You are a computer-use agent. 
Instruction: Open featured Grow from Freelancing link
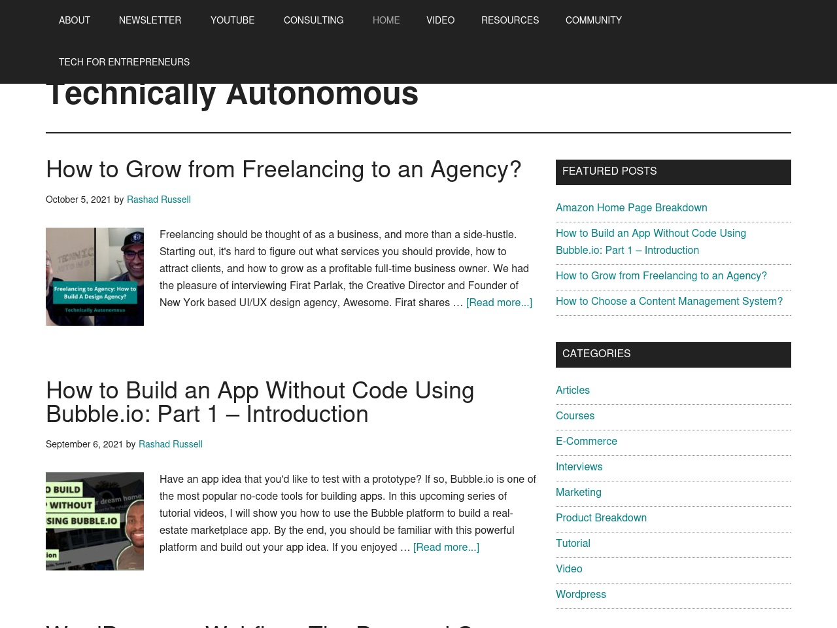pos(661,275)
